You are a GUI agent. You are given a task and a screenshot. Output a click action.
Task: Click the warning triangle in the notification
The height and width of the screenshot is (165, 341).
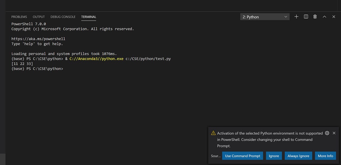coord(213,133)
